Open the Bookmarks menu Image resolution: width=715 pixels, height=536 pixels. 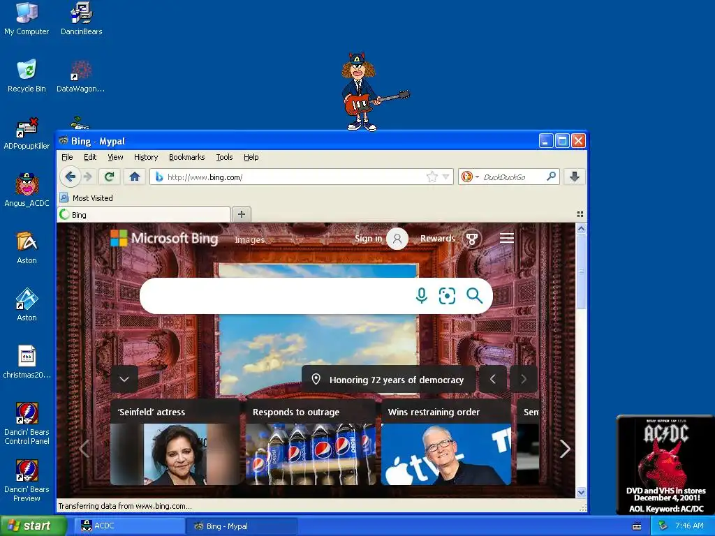186,157
